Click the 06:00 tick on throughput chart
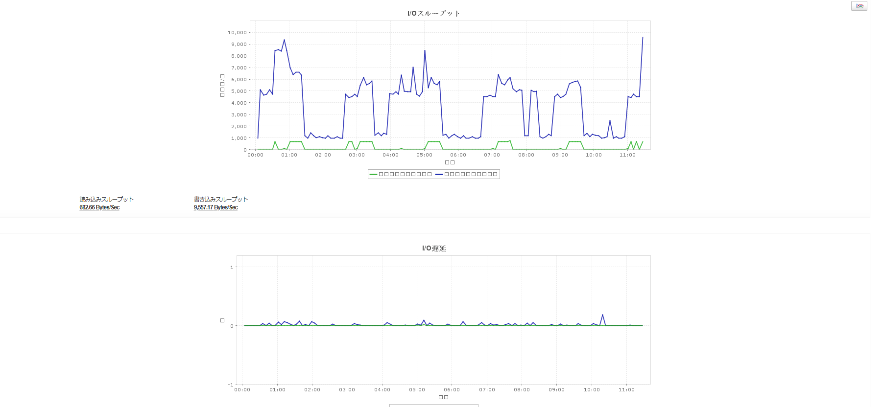This screenshot has height=407, width=884. coord(458,155)
